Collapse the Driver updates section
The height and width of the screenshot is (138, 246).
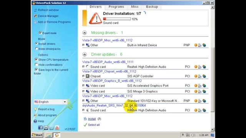pyautogui.click(x=85, y=54)
